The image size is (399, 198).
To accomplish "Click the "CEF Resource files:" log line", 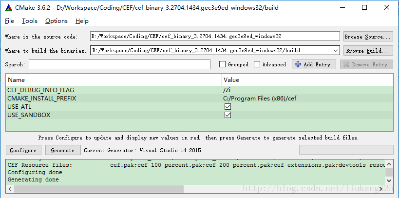I will click(196, 165).
